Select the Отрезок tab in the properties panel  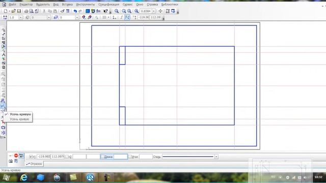pos(34,164)
